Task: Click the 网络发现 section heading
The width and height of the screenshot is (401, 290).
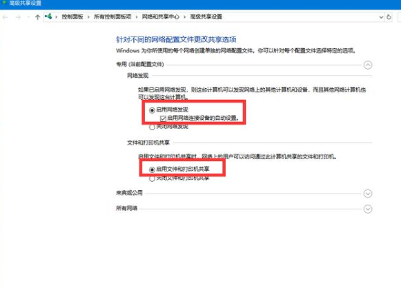Action: coord(138,76)
